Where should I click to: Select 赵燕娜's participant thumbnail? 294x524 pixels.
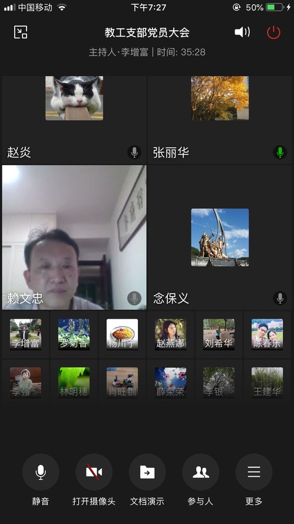[x=170, y=335]
